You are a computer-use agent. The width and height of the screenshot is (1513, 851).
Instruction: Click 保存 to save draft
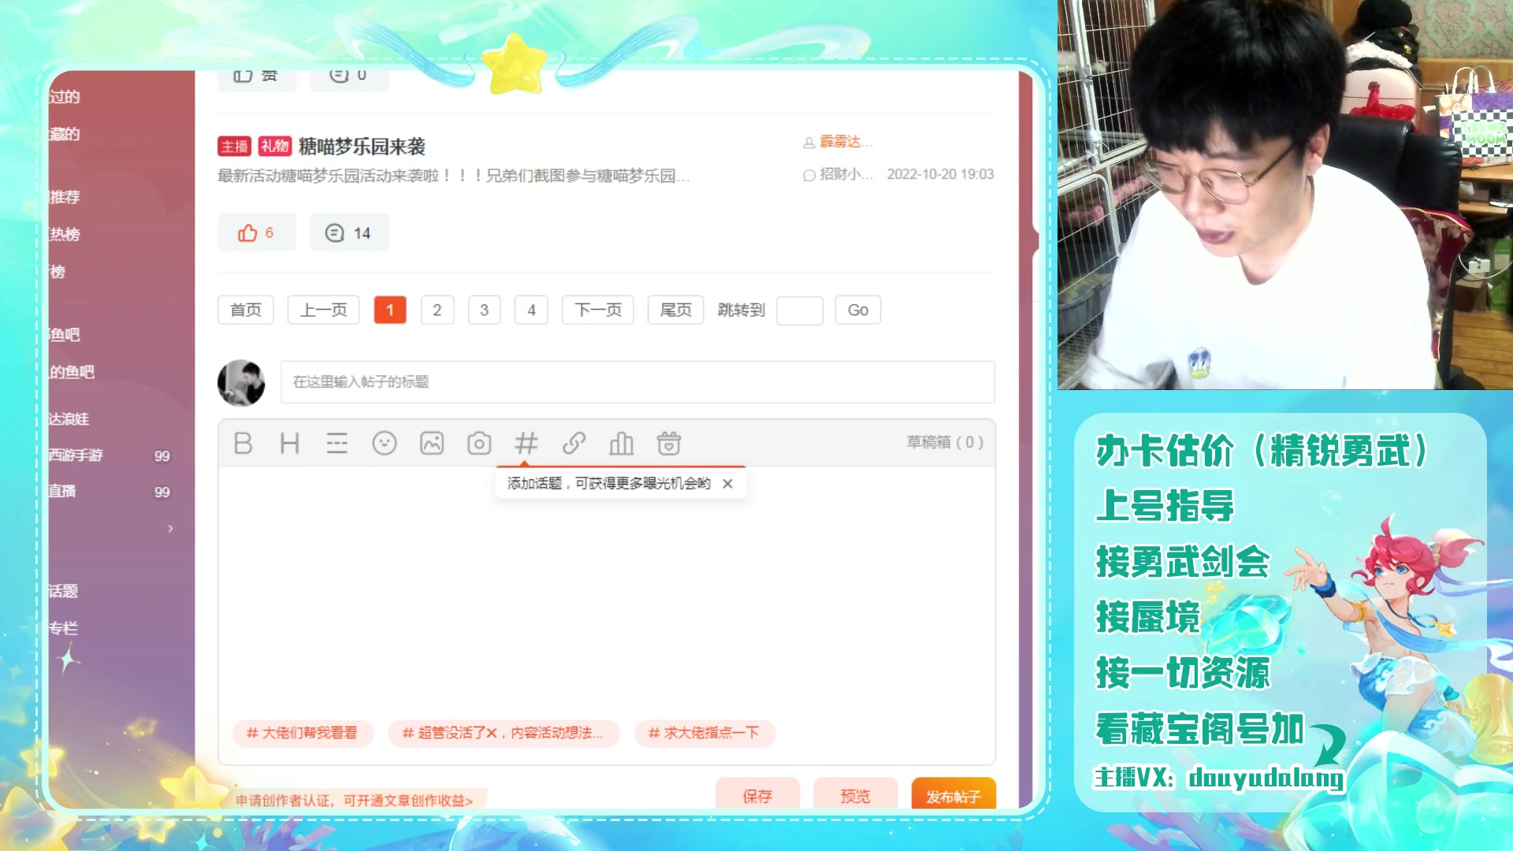pyautogui.click(x=757, y=795)
